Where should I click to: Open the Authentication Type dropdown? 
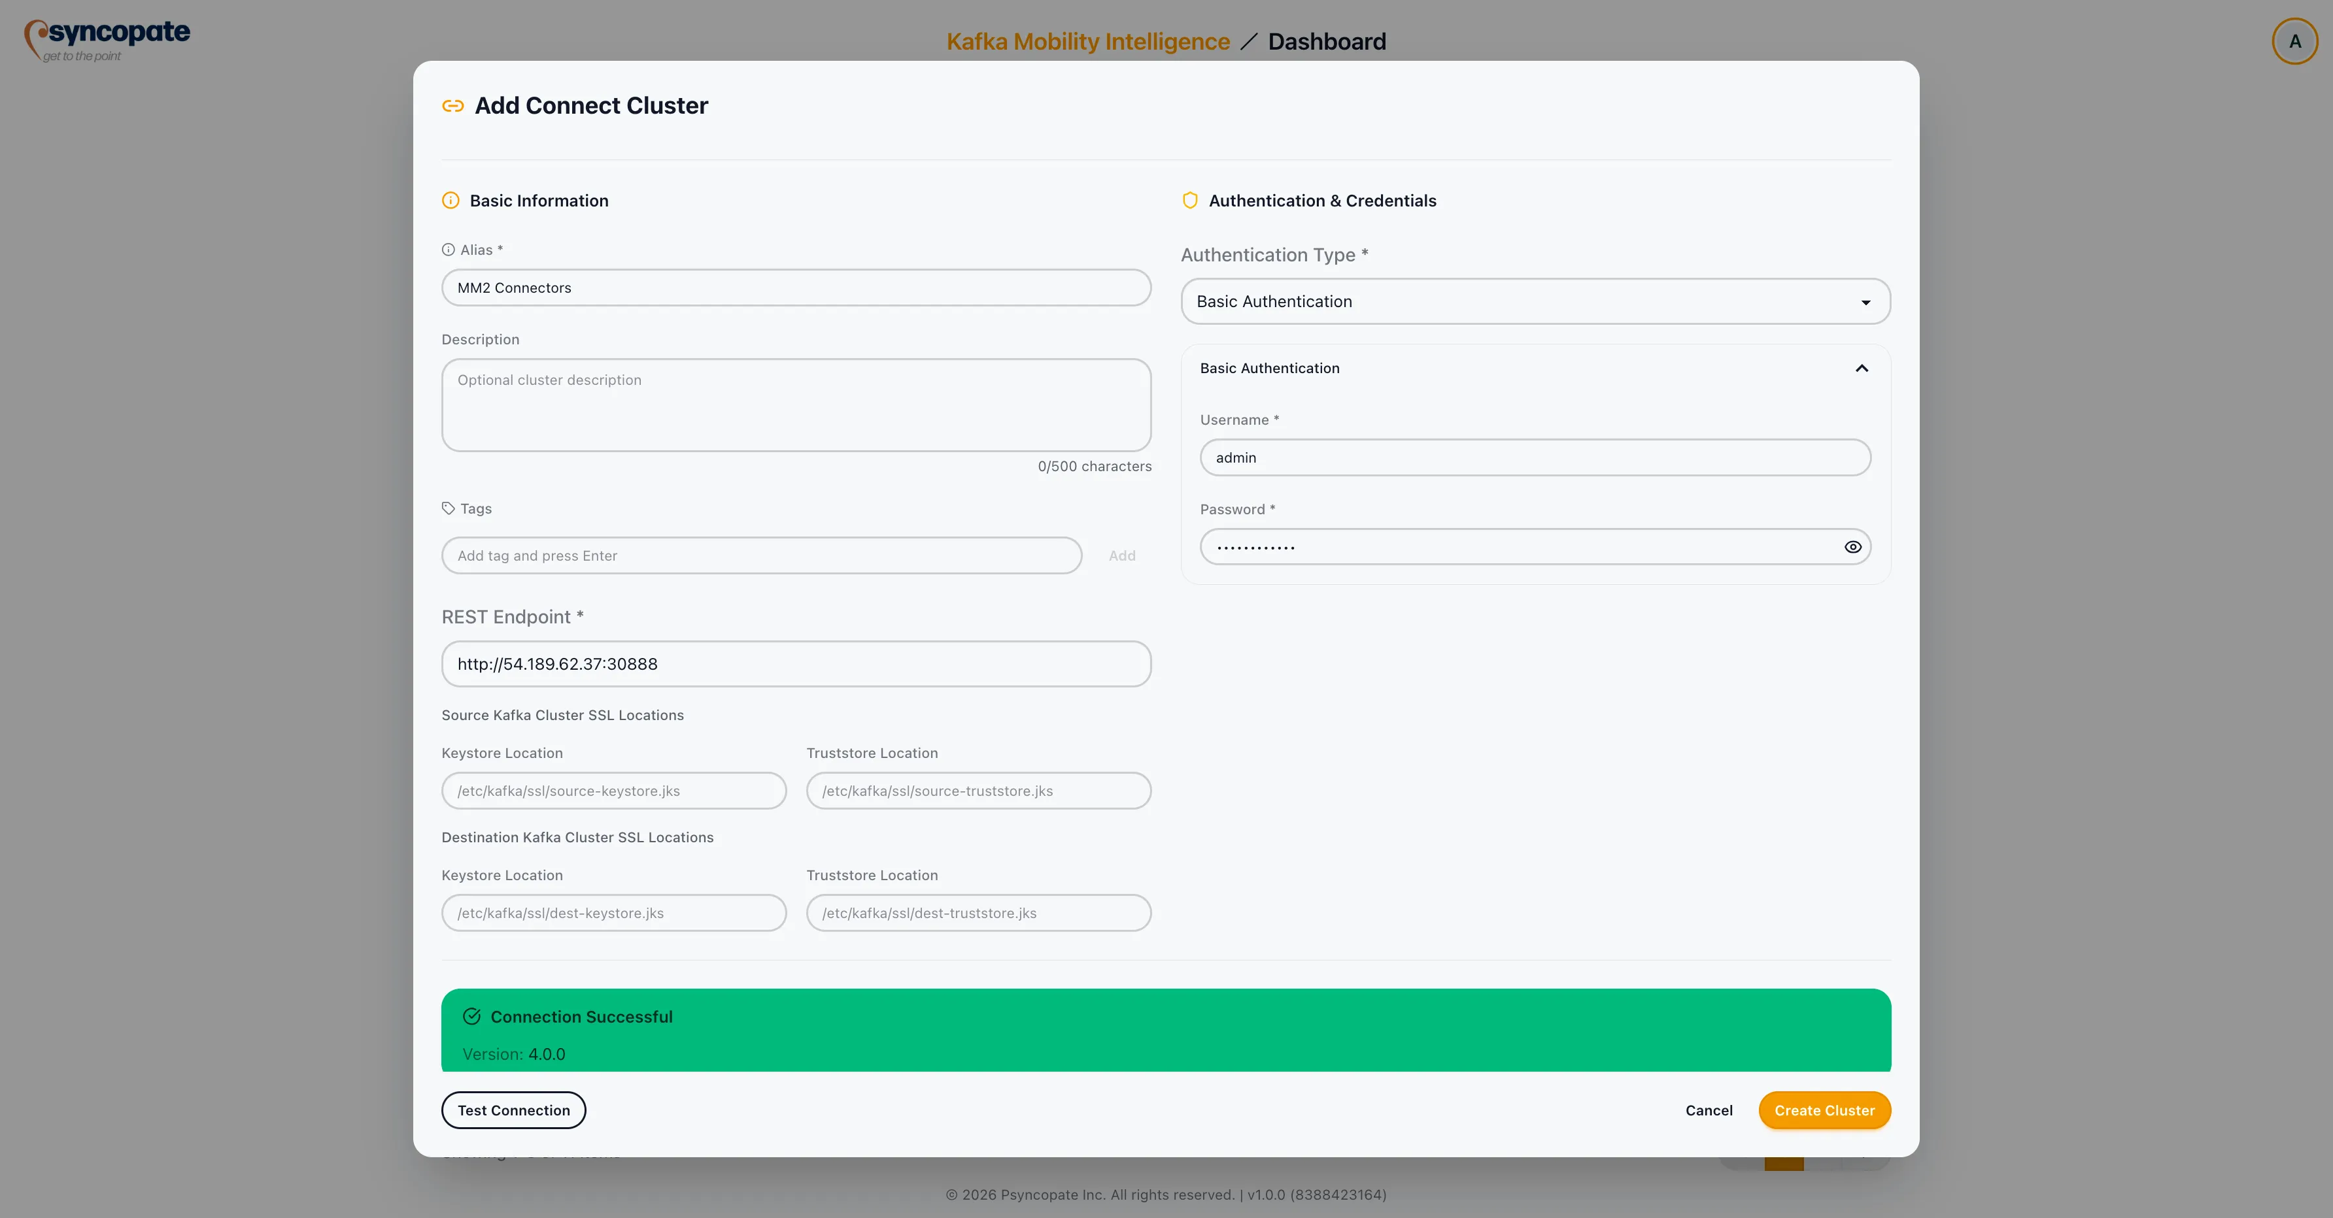click(1534, 301)
